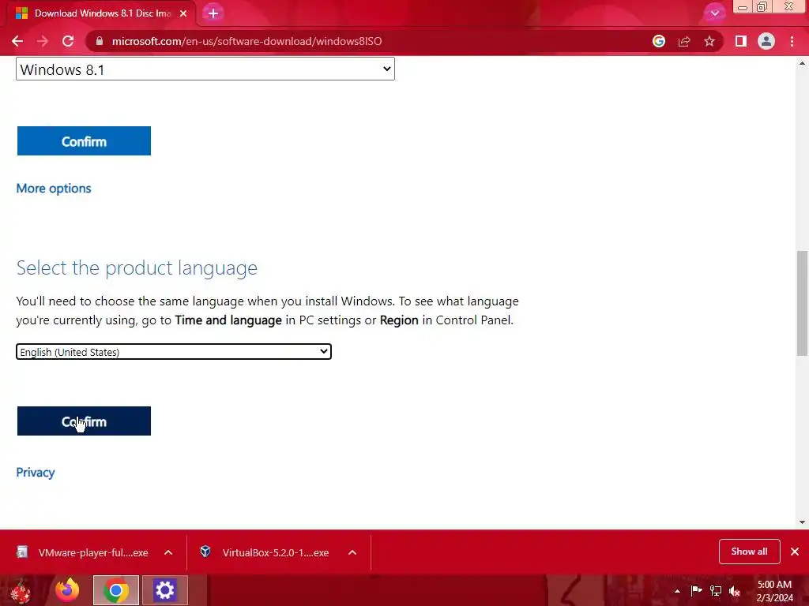Confirm the product language selection
809x606 pixels.
[x=84, y=421]
